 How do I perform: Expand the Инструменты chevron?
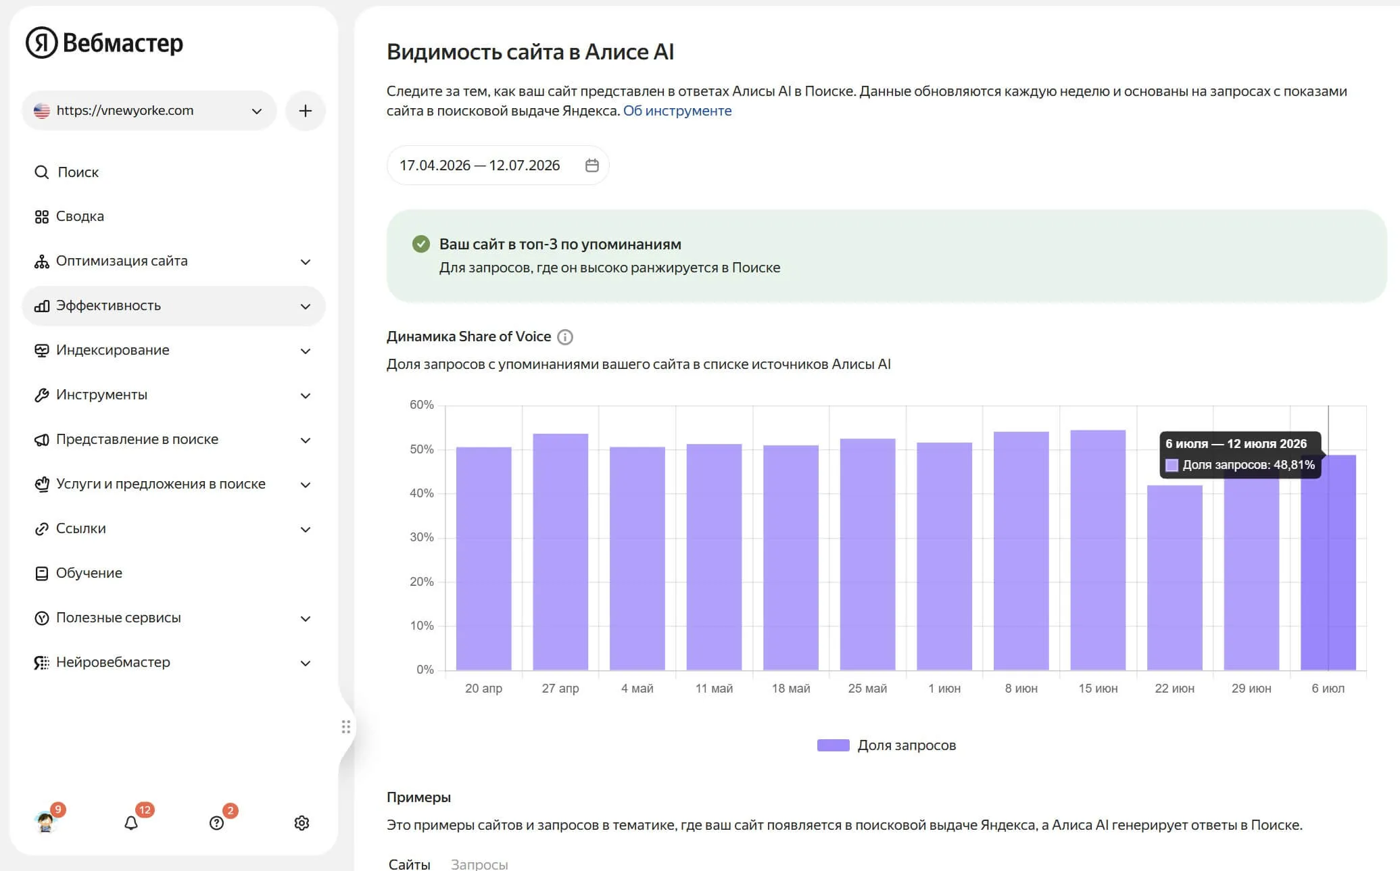coord(306,396)
